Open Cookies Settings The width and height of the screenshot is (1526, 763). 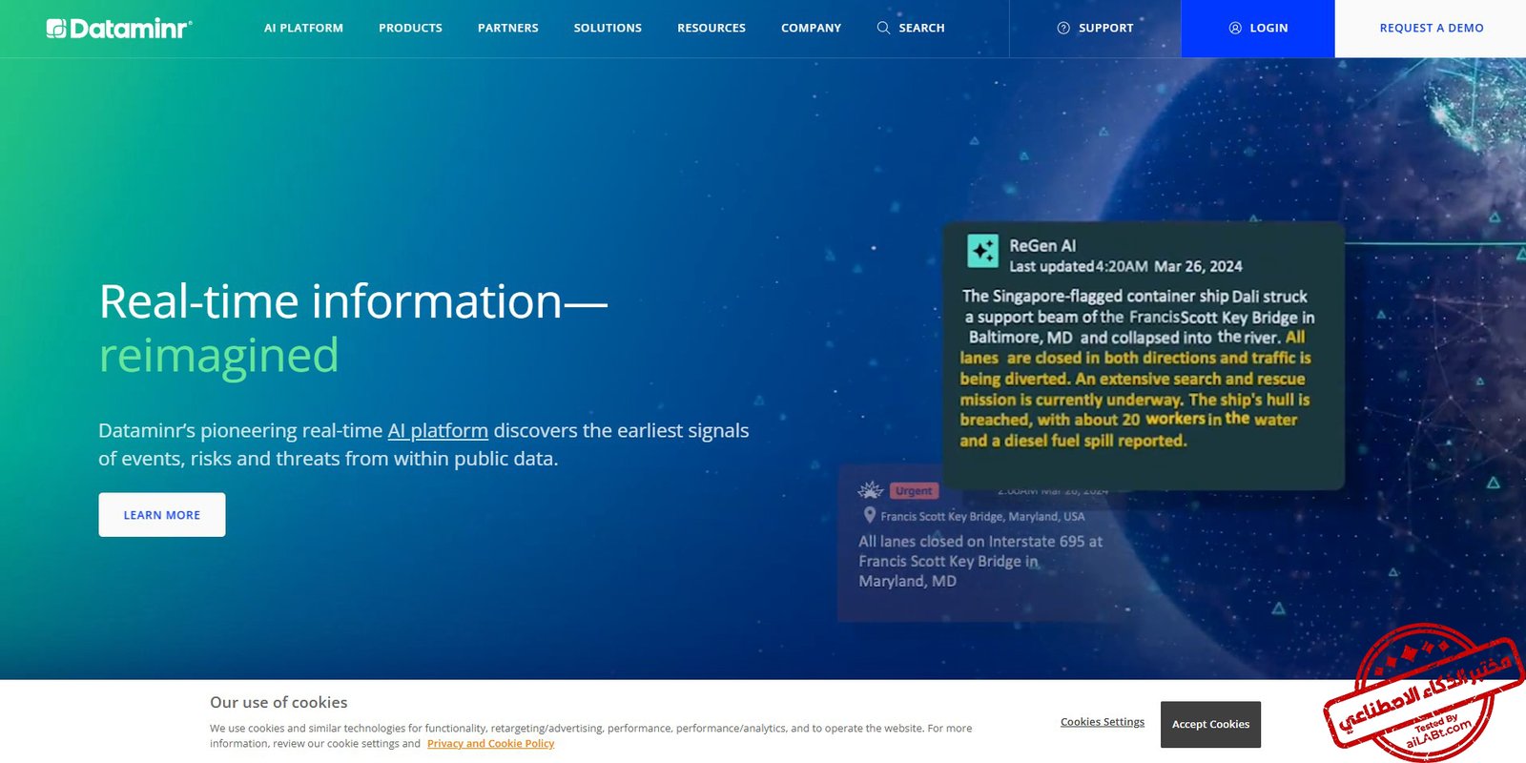pyautogui.click(x=1102, y=722)
